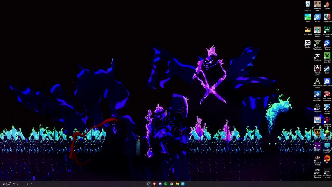Switch the keyboard input language indicator

[22, 184]
